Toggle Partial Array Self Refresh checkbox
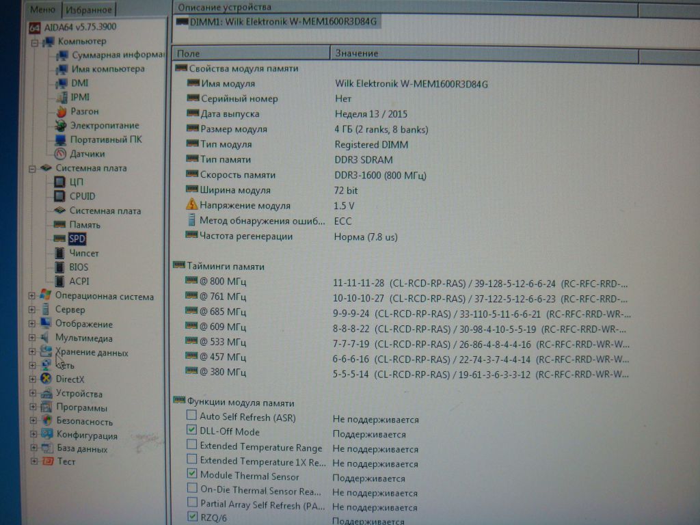 (192, 502)
